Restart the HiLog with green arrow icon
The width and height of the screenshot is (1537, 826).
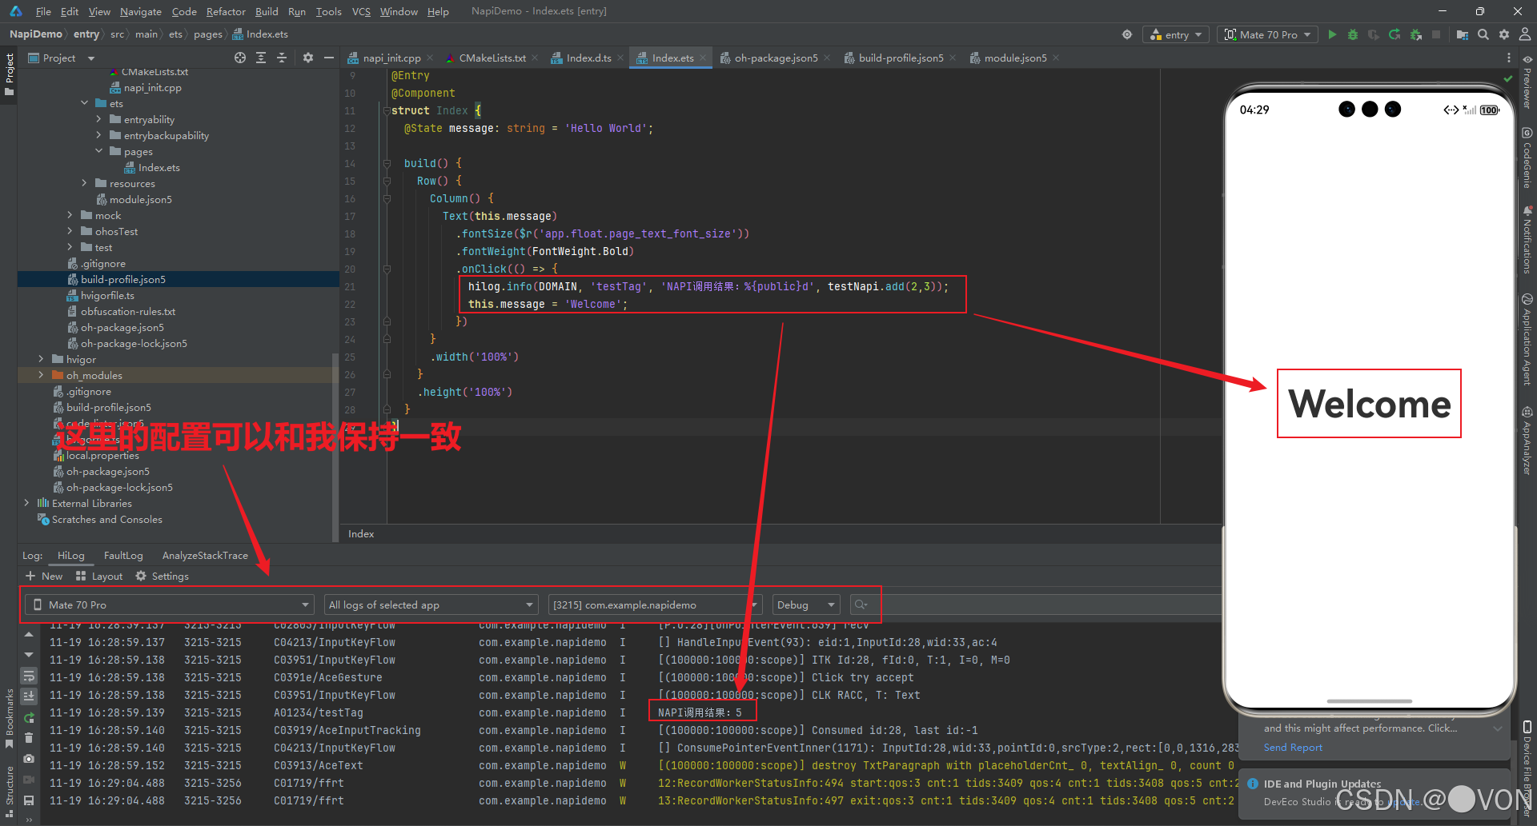tap(29, 717)
